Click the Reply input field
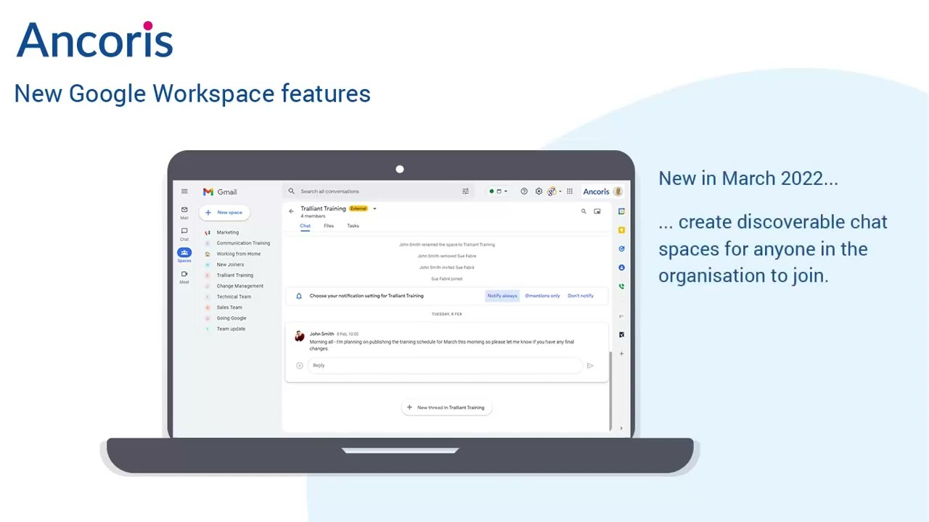 [x=445, y=365]
